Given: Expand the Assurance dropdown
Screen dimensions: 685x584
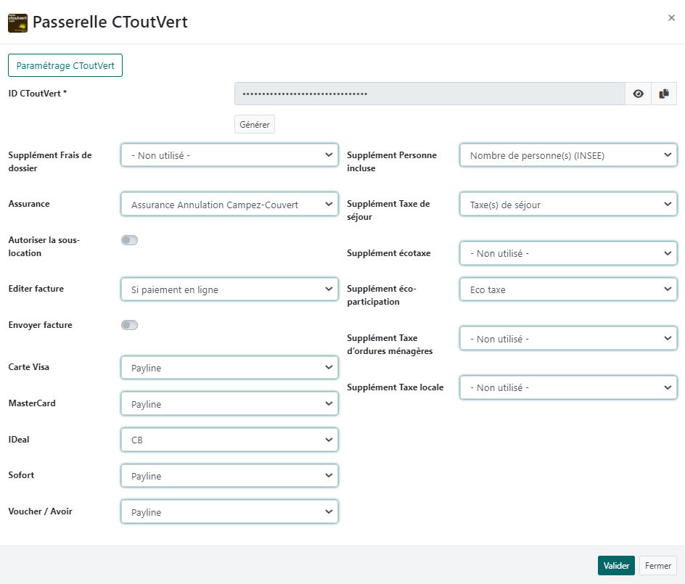Looking at the screenshot, I should click(229, 205).
